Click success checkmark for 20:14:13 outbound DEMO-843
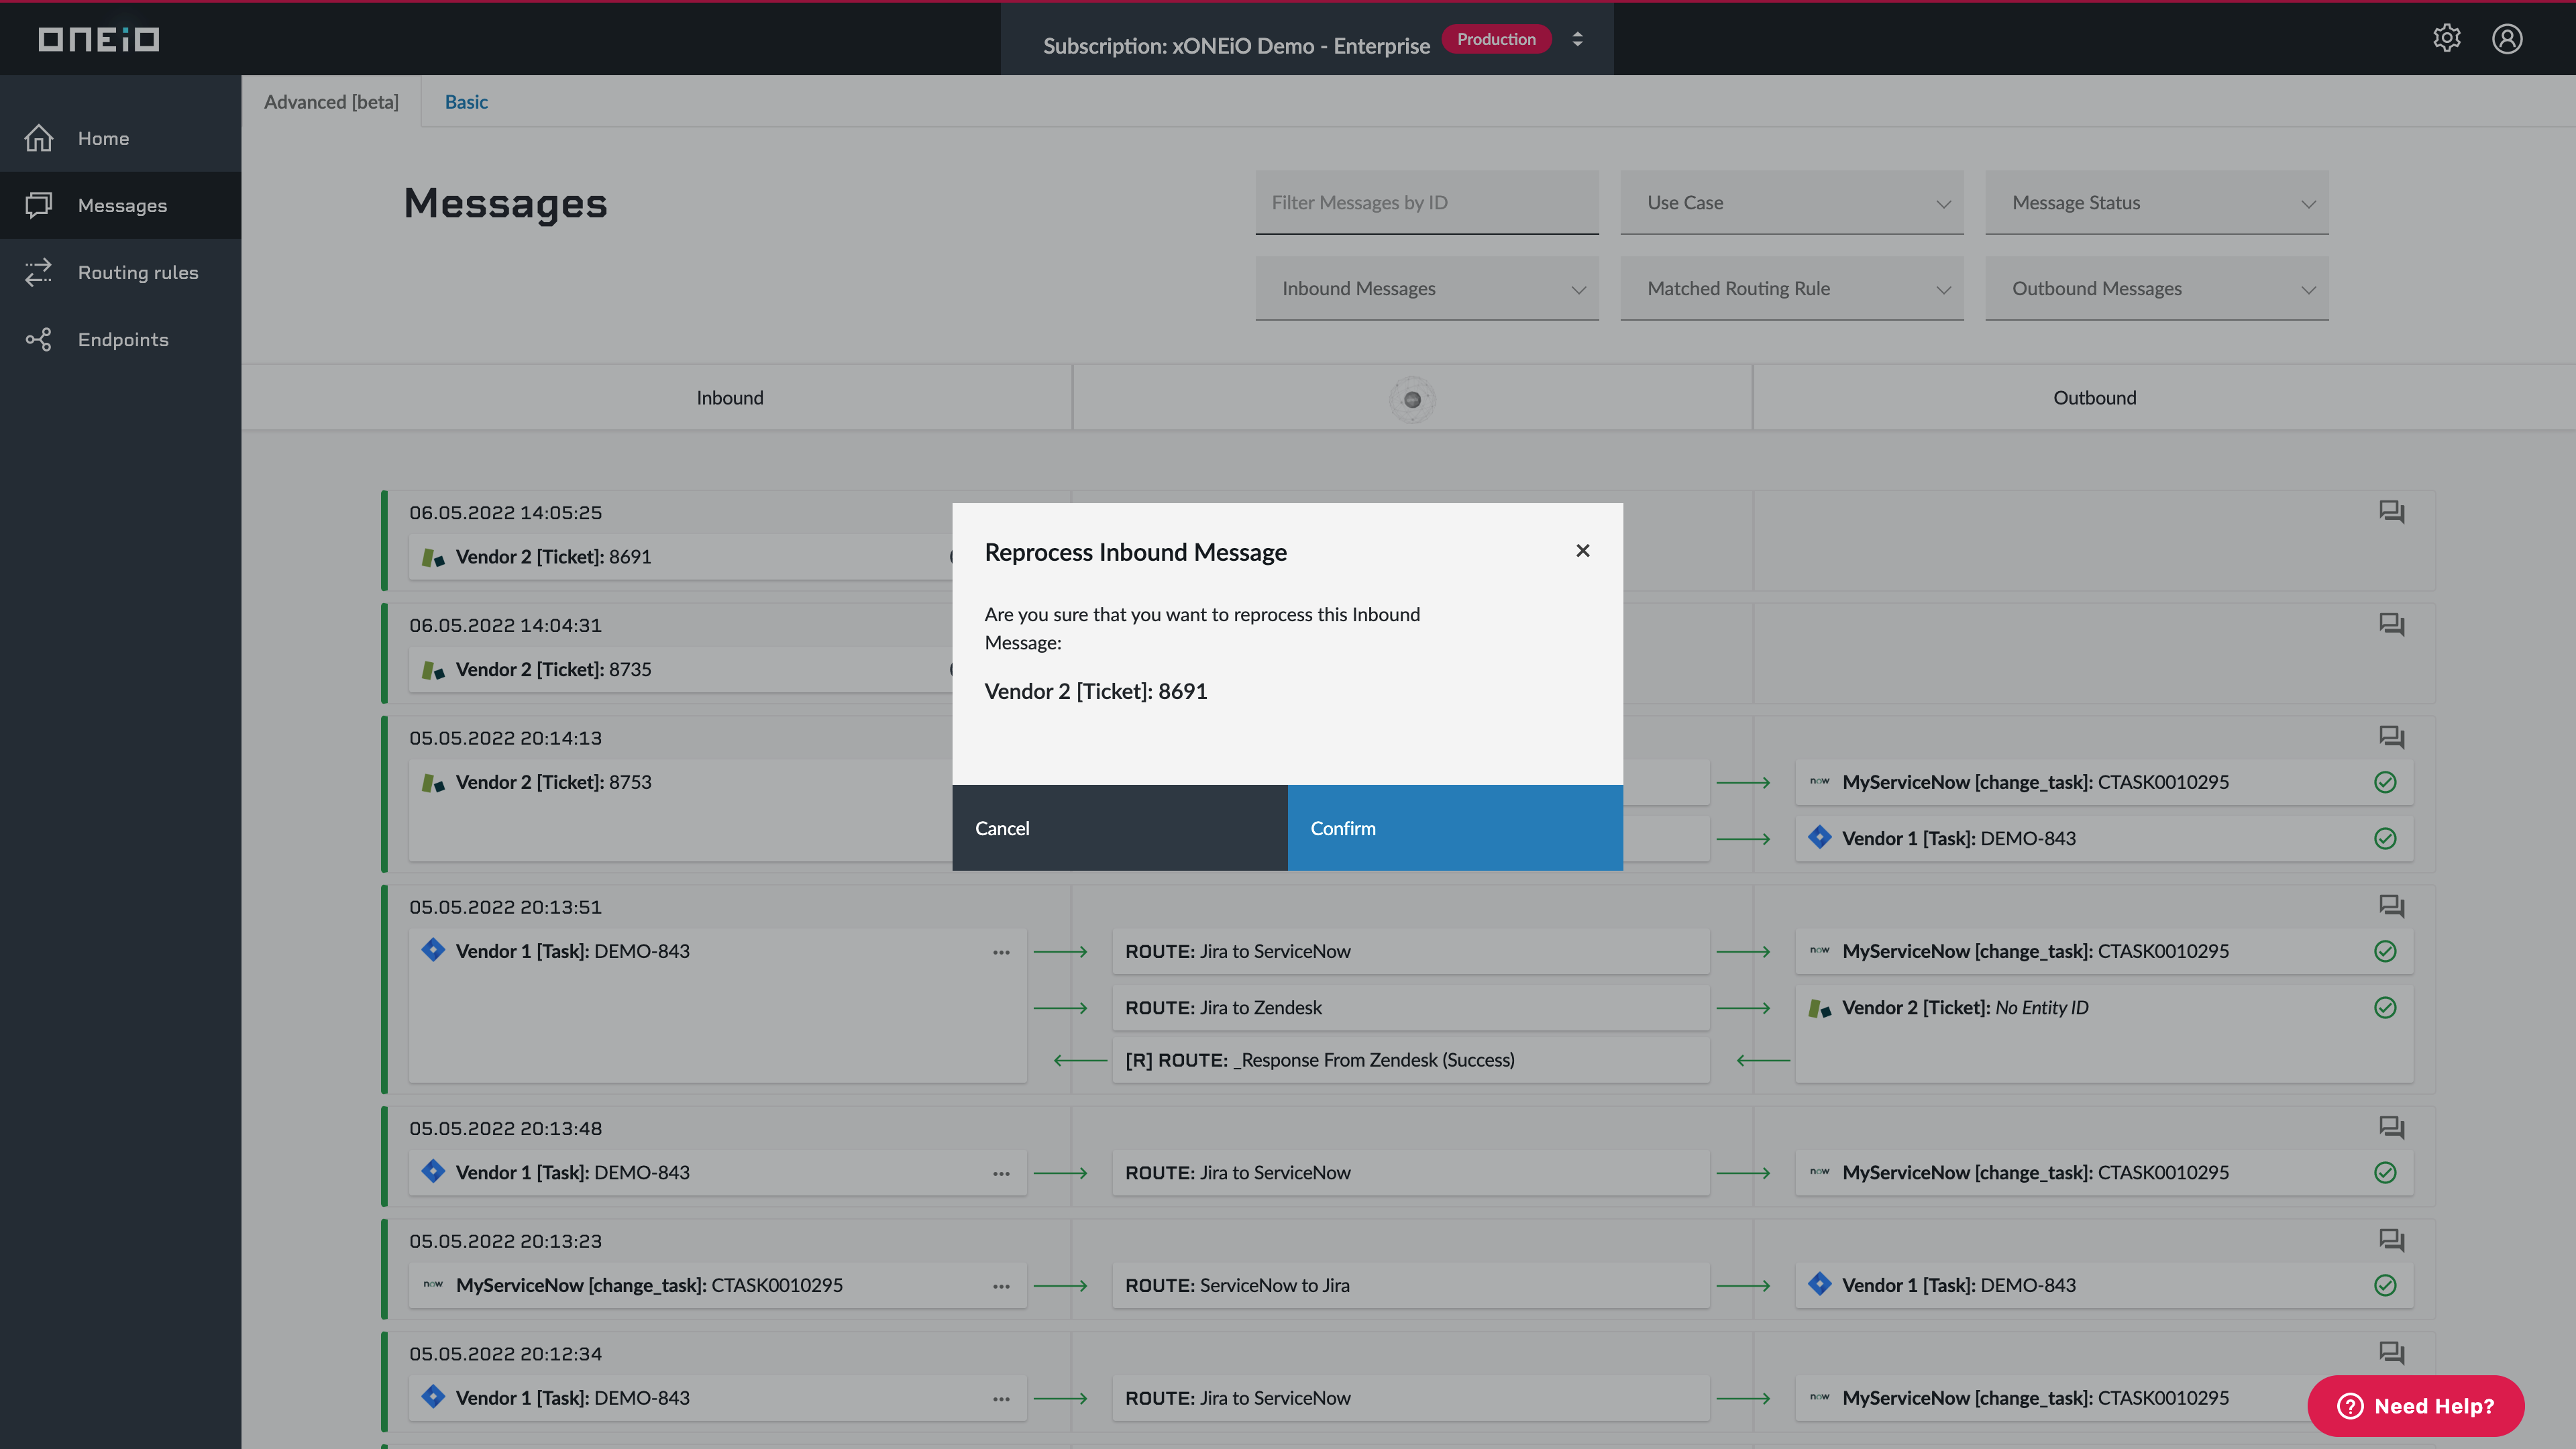 pos(2385,838)
